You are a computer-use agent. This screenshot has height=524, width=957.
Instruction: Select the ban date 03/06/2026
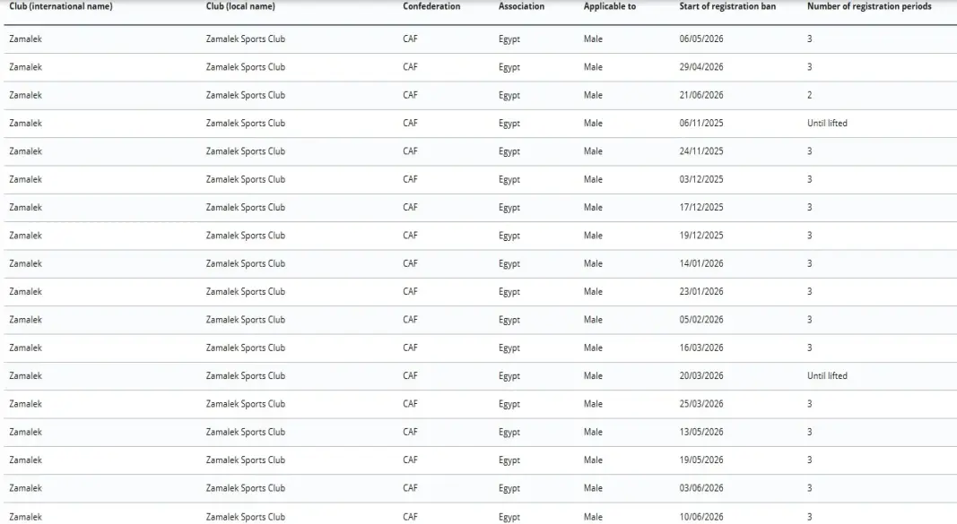coord(701,487)
